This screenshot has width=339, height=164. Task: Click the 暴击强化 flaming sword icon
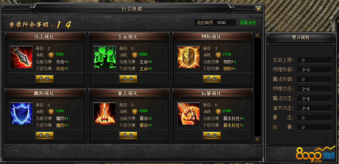[105, 114]
